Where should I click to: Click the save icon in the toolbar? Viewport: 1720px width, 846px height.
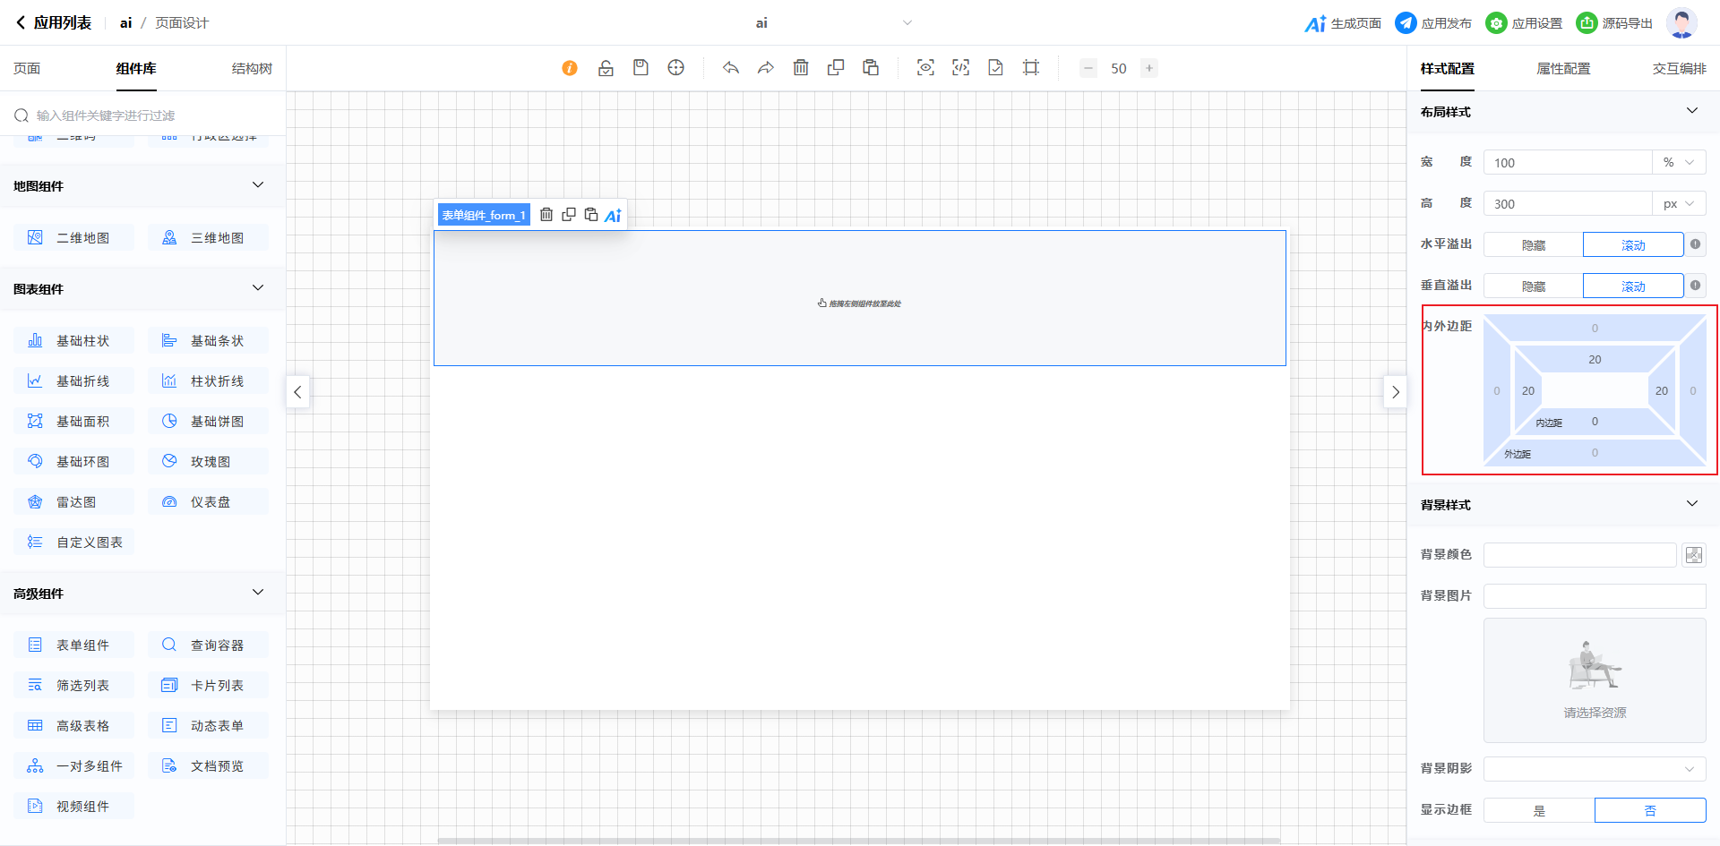tap(641, 68)
